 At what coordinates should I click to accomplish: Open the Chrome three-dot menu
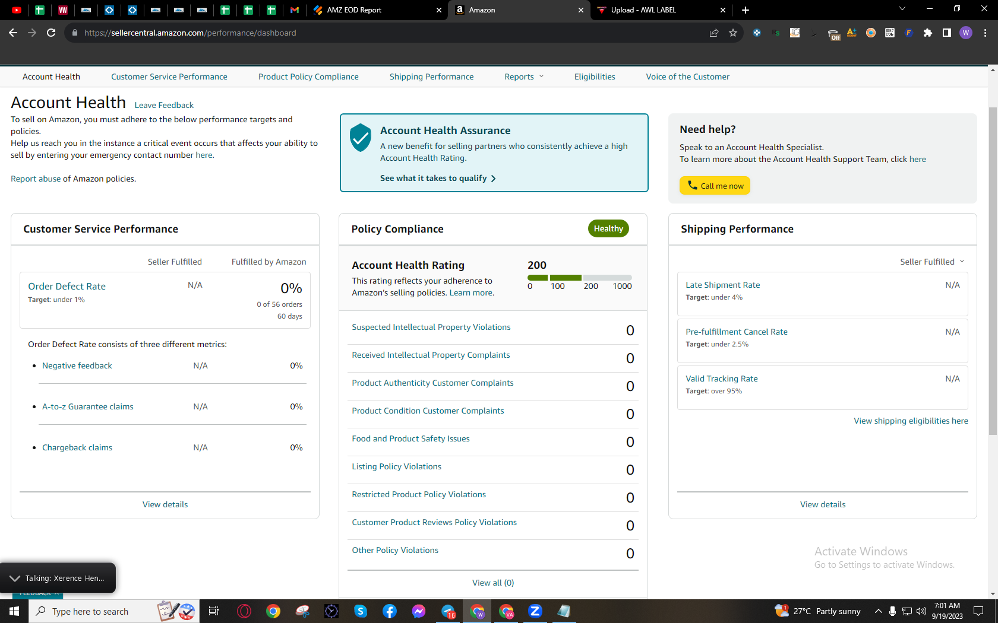pyautogui.click(x=985, y=33)
